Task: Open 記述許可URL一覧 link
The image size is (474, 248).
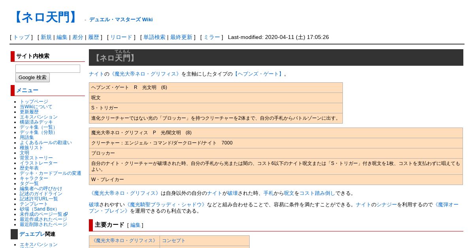Action: coord(39,199)
